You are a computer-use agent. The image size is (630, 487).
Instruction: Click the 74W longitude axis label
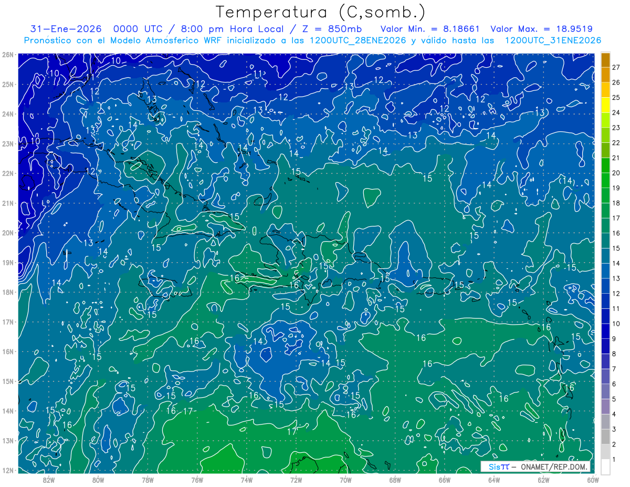click(246, 480)
